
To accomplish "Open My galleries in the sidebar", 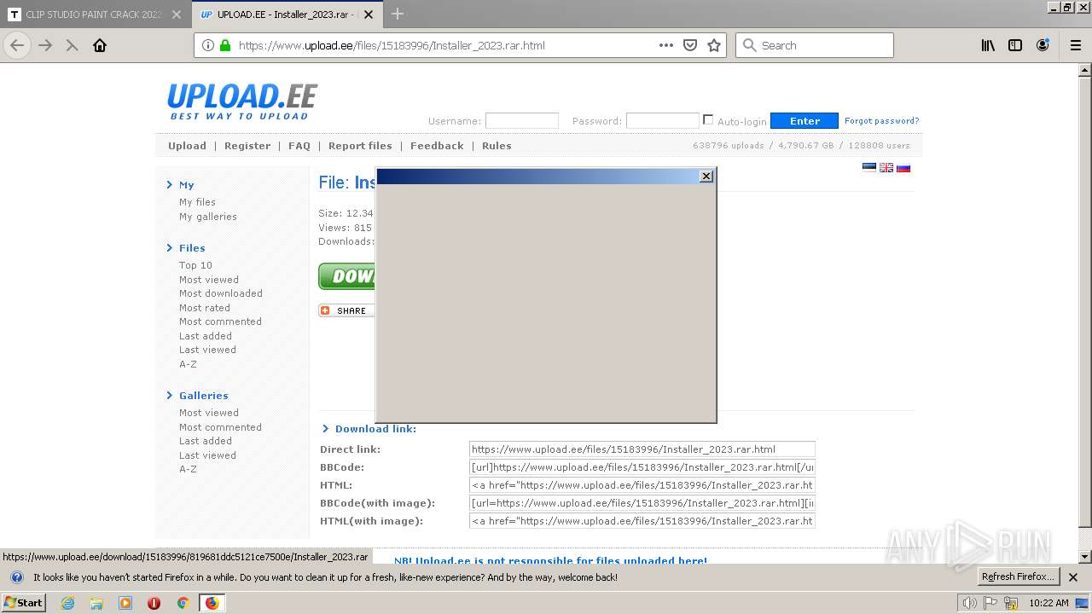I will click(208, 217).
